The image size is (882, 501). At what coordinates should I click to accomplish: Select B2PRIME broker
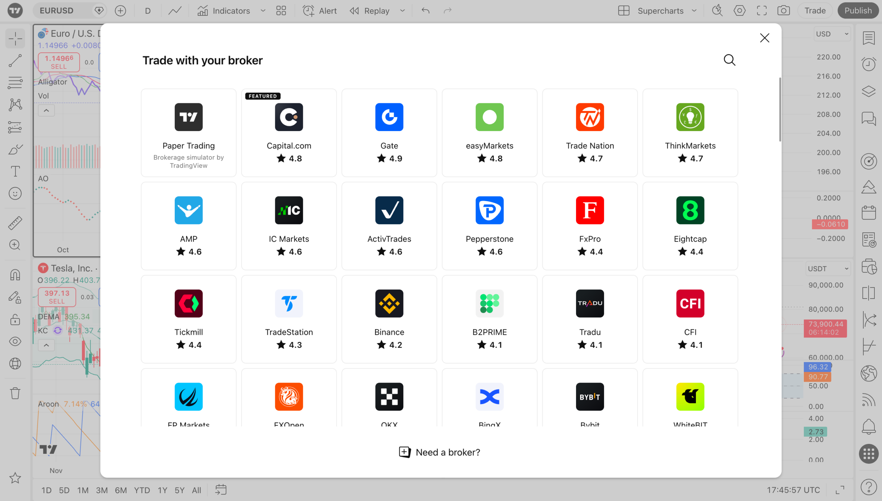489,319
